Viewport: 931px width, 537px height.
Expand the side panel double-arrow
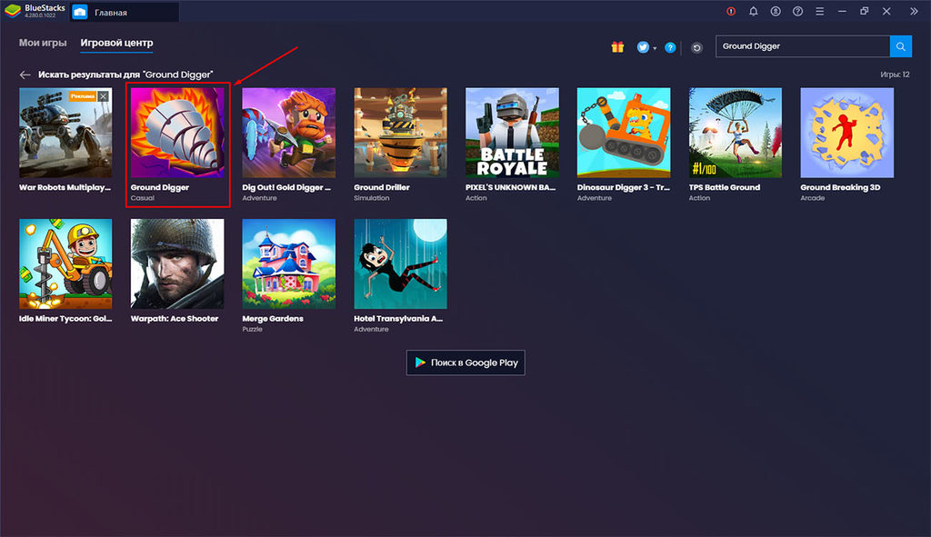pos(914,11)
